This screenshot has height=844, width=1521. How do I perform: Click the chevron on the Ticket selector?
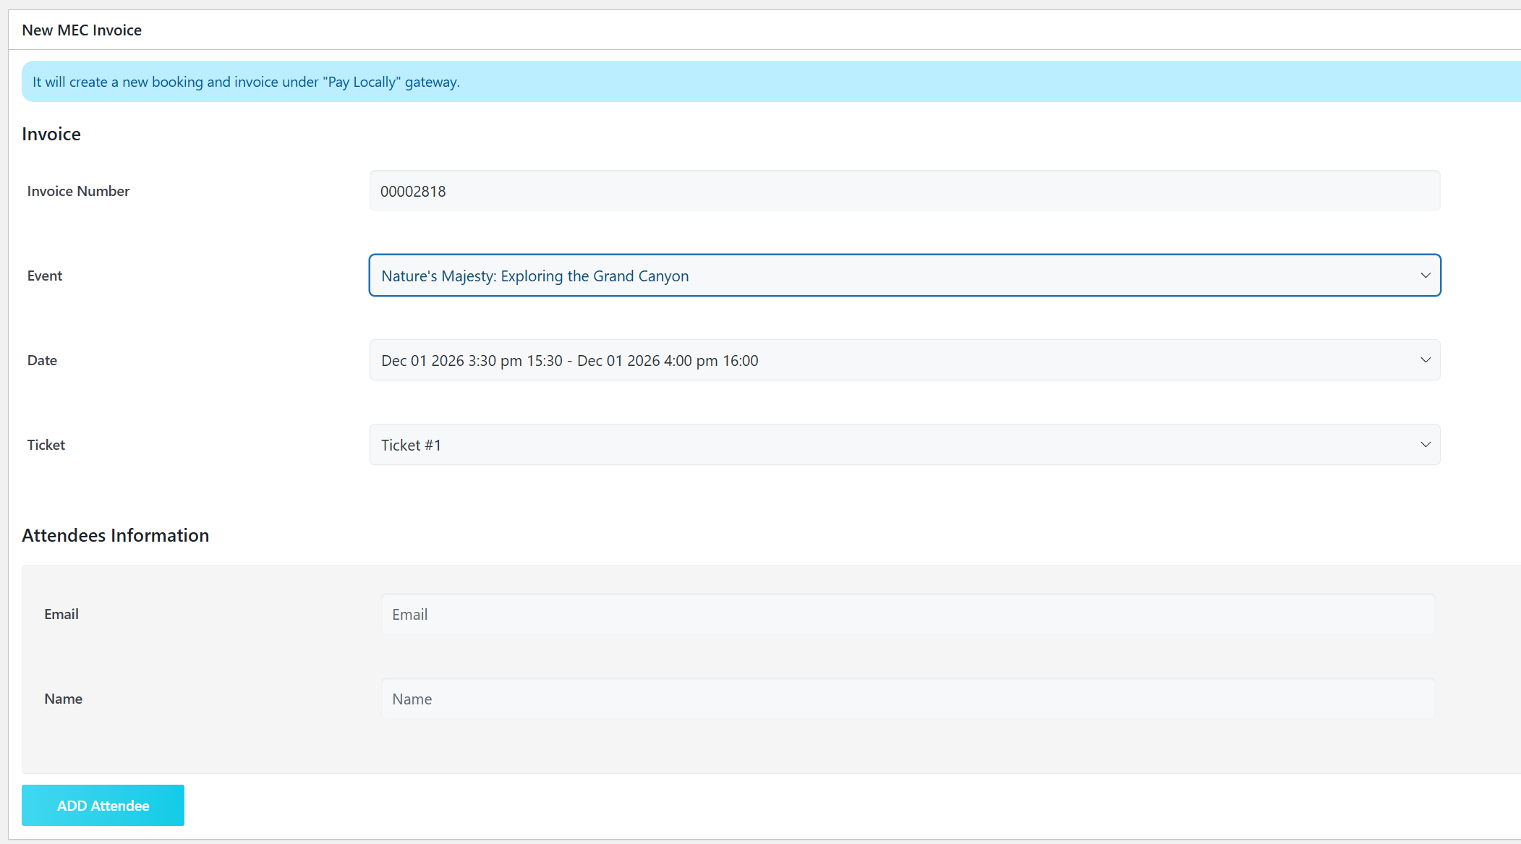(x=1426, y=444)
